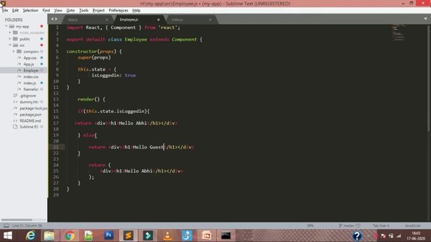Screen dimensions: 431x242
Task: Open the Edit menu
Action: (x=15, y=11)
